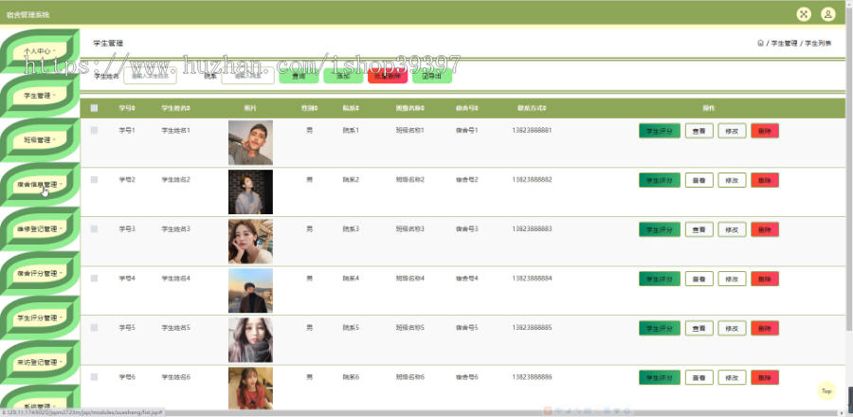Sort the table by 学生姓名 column

click(175, 108)
